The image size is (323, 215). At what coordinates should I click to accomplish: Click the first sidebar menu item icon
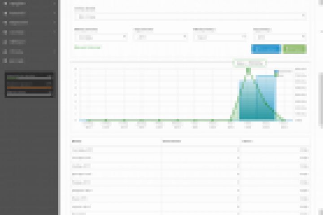[5, 4]
